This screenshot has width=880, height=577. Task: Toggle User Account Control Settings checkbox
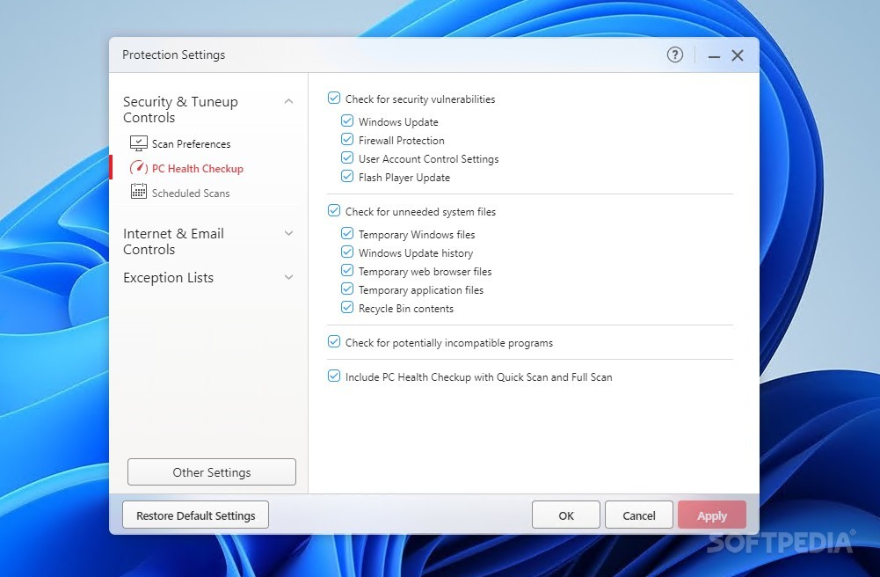347,157
